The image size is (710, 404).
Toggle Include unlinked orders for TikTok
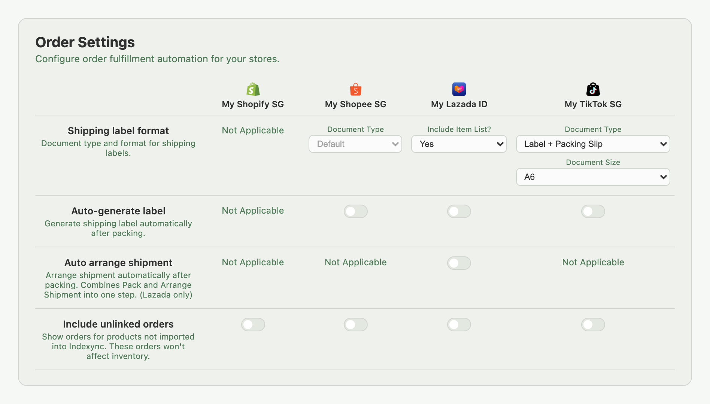click(x=593, y=325)
